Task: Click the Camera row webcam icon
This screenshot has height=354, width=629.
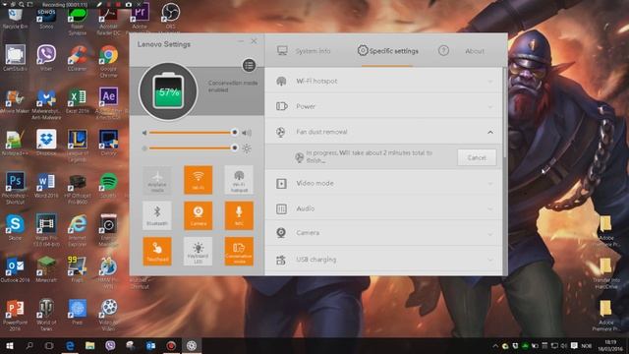Action: pyautogui.click(x=281, y=233)
